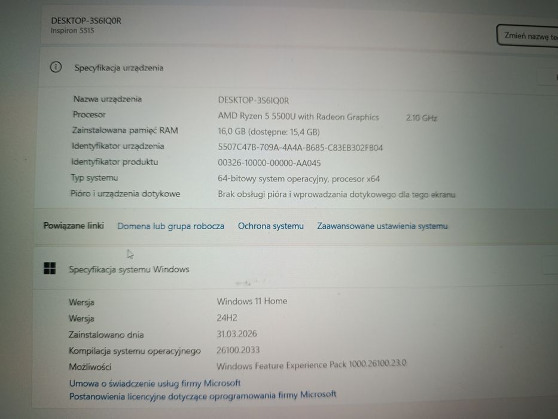Viewport: 558px width, 419px height.
Task: Select the AMD Ryzen 5 5500U processor text
Action: (298, 117)
